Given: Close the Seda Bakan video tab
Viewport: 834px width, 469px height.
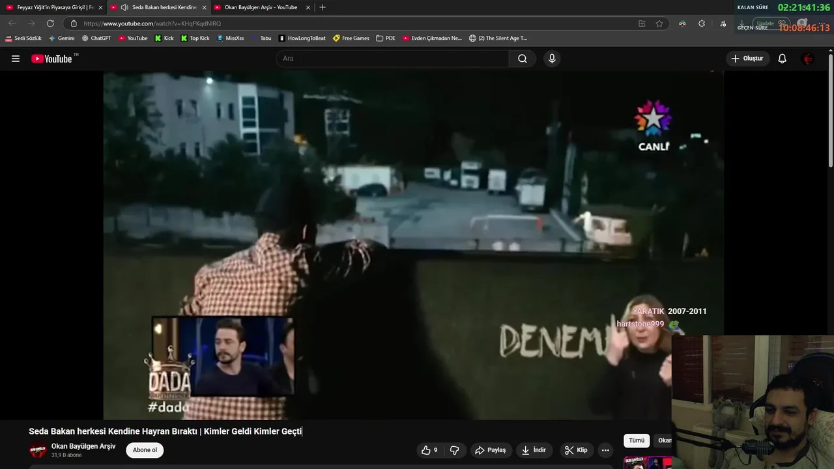Looking at the screenshot, I should point(204,7).
